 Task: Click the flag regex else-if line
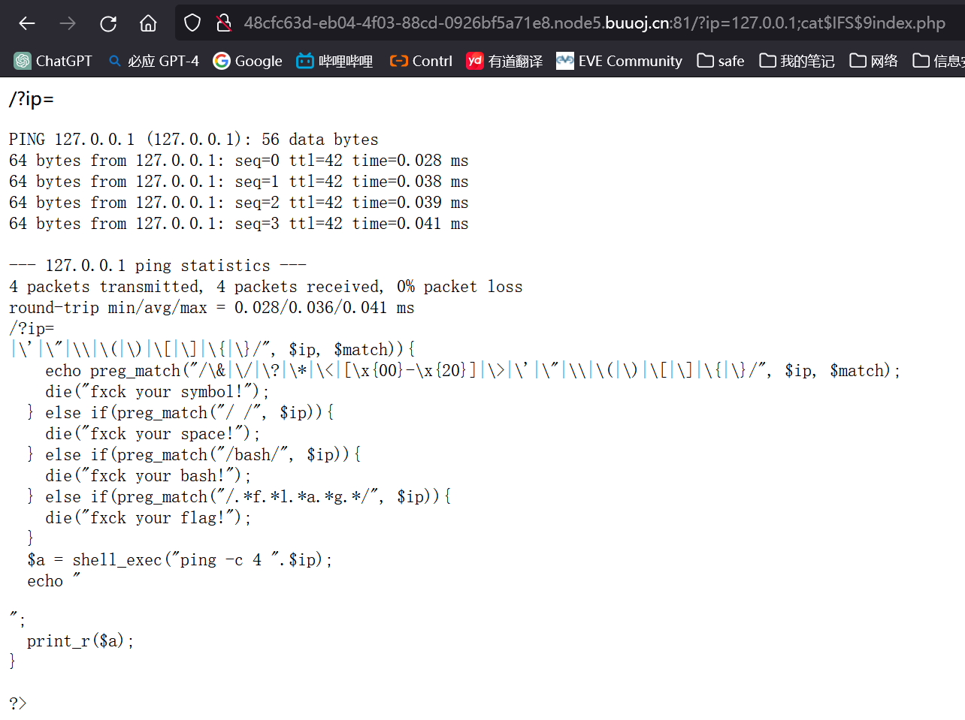(239, 497)
